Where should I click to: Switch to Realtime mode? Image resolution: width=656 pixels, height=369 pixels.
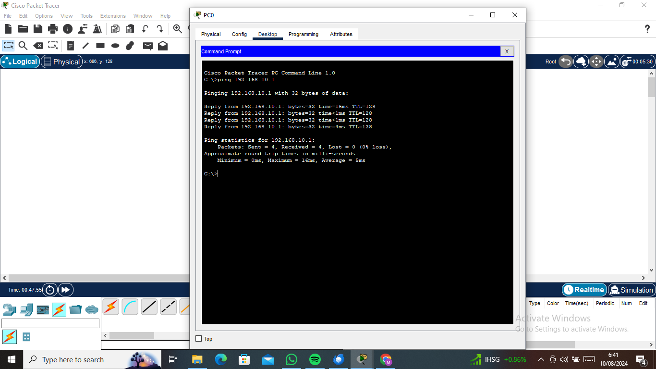point(584,290)
